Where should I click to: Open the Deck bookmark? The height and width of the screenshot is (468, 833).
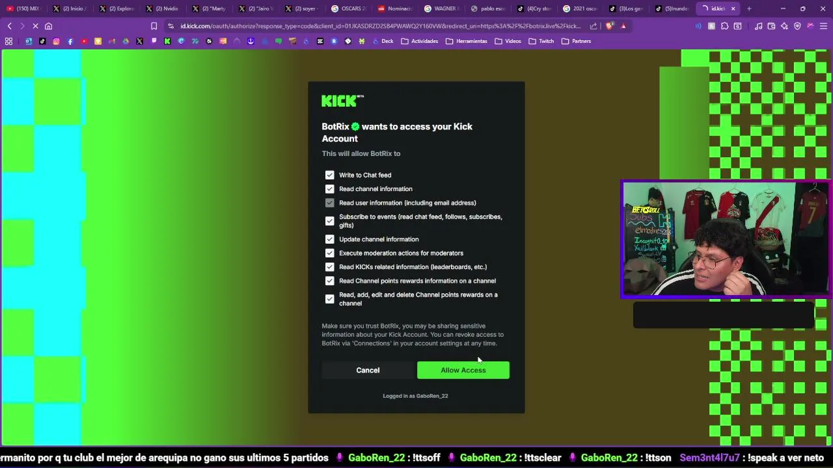click(x=383, y=41)
